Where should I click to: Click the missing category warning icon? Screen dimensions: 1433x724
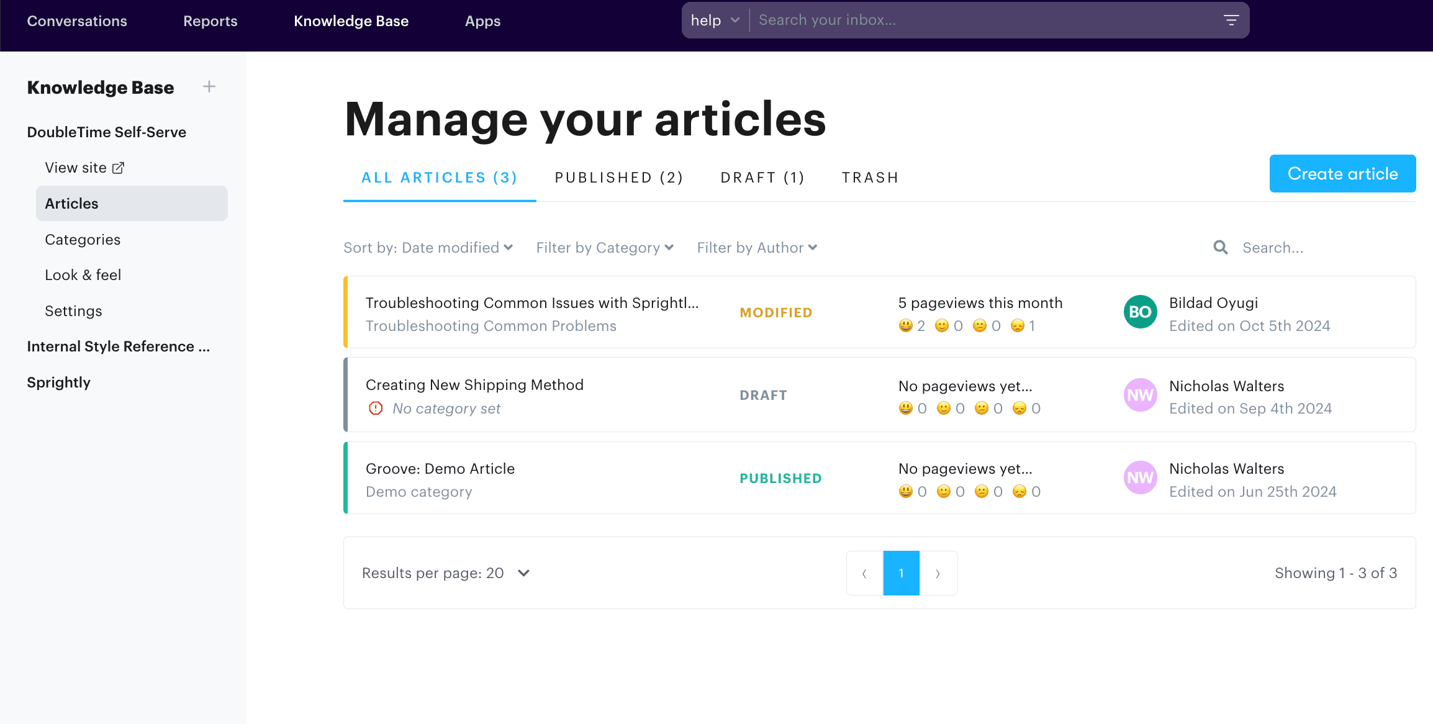(376, 408)
